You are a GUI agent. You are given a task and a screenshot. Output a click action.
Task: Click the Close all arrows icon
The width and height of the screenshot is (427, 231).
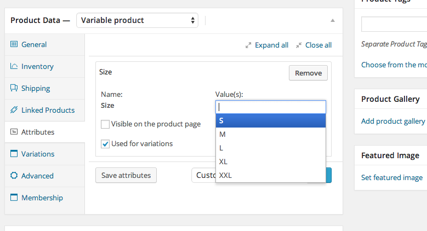299,45
